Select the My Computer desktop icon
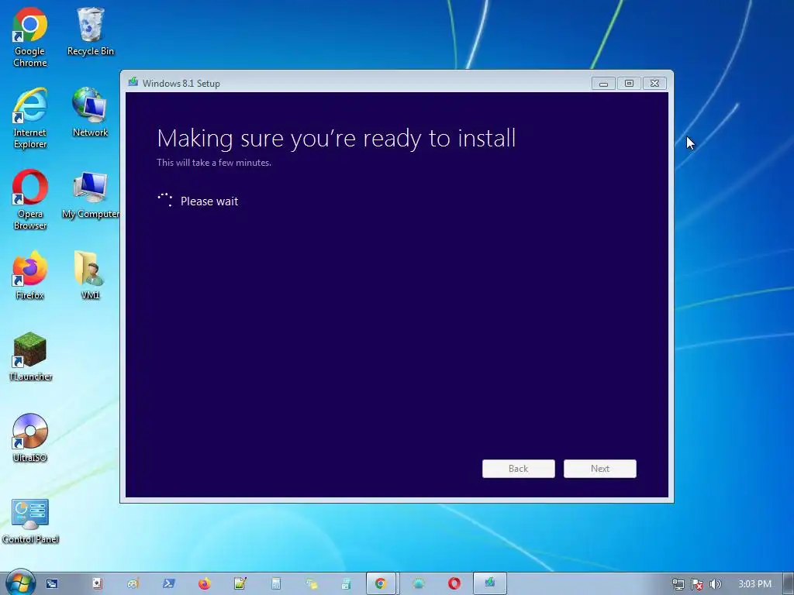 90,194
